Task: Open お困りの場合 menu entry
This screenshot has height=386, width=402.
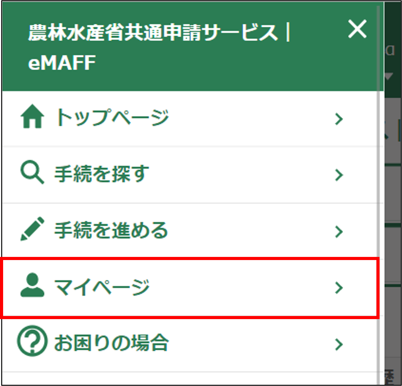Action: click(x=112, y=343)
